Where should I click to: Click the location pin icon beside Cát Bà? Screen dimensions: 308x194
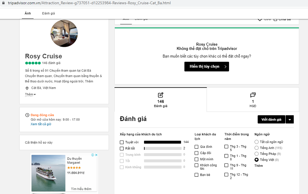click(x=27, y=88)
